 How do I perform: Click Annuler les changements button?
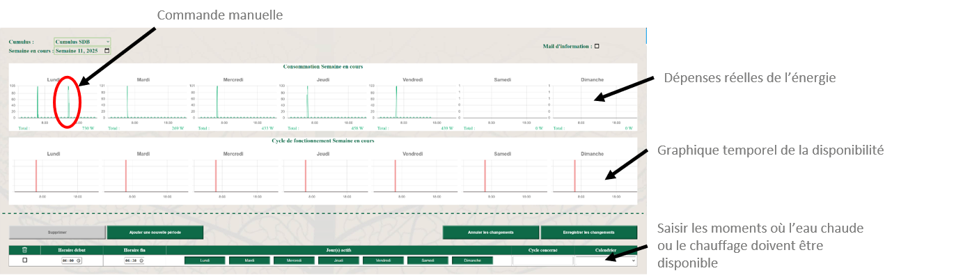(491, 233)
